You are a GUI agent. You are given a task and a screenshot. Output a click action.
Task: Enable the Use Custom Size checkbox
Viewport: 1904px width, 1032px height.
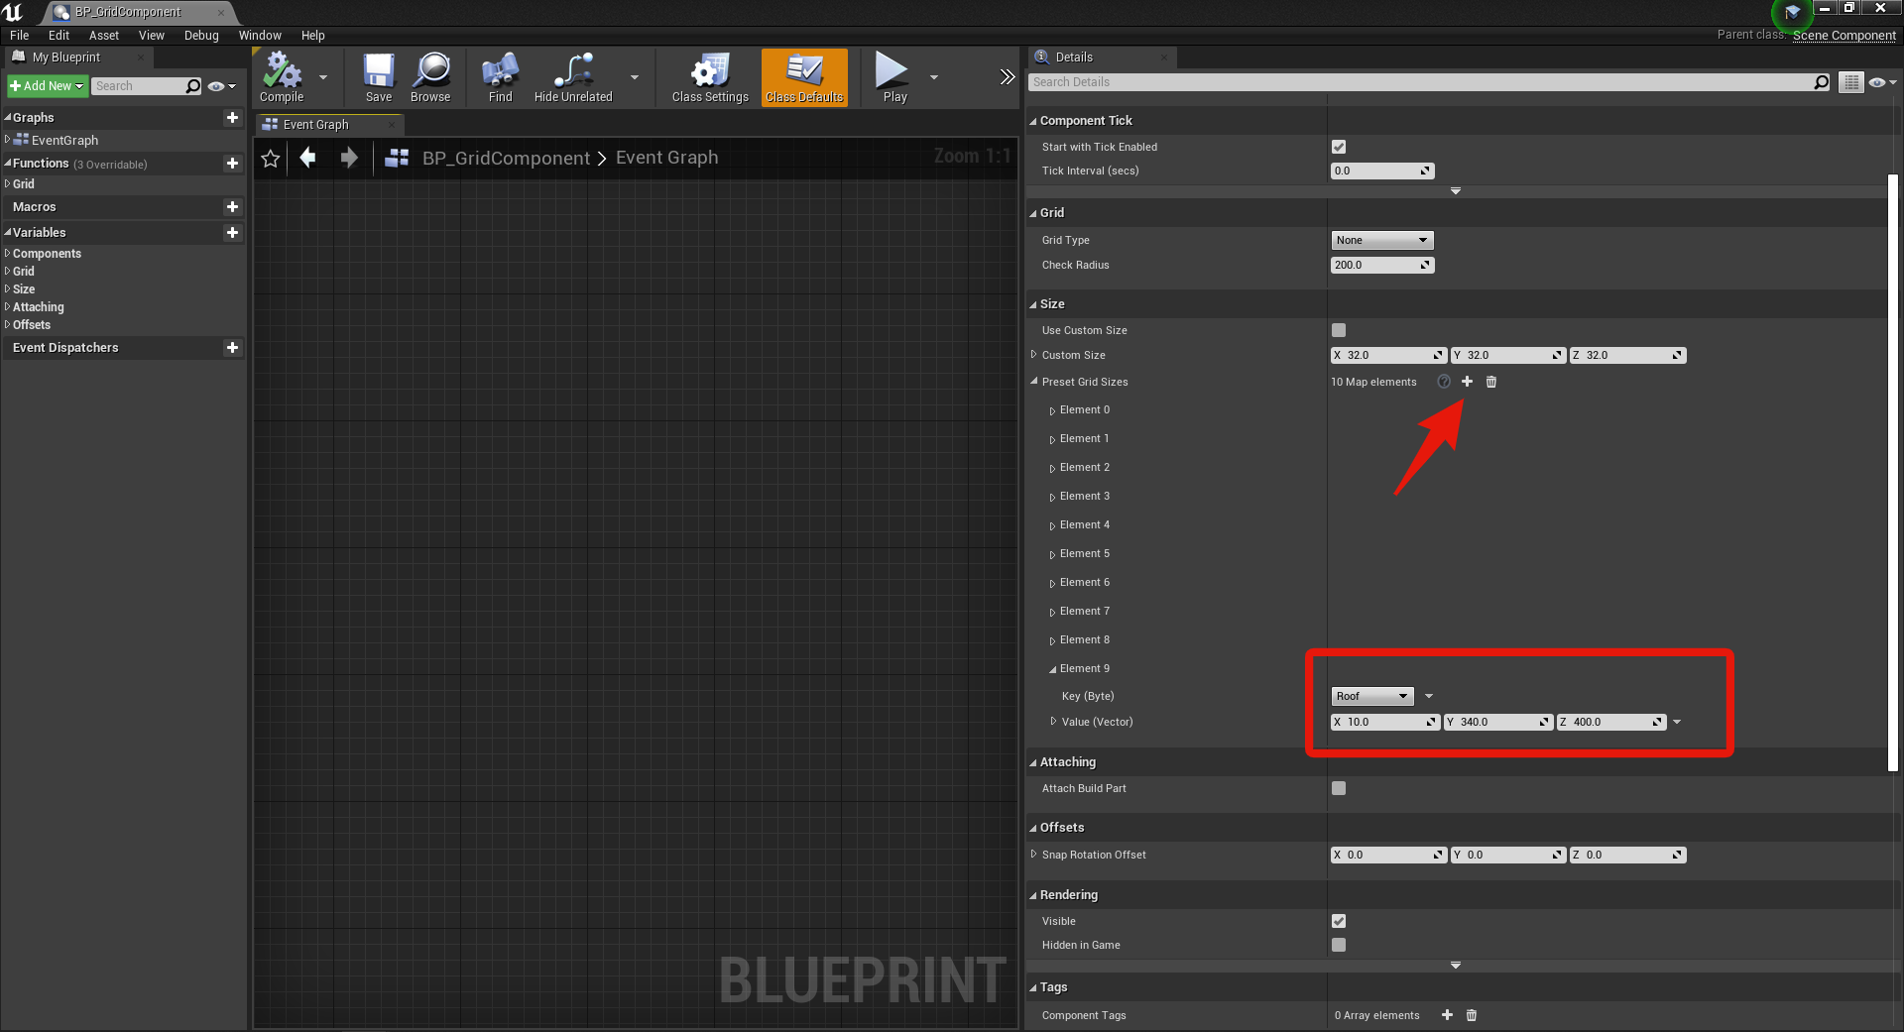[x=1339, y=330]
